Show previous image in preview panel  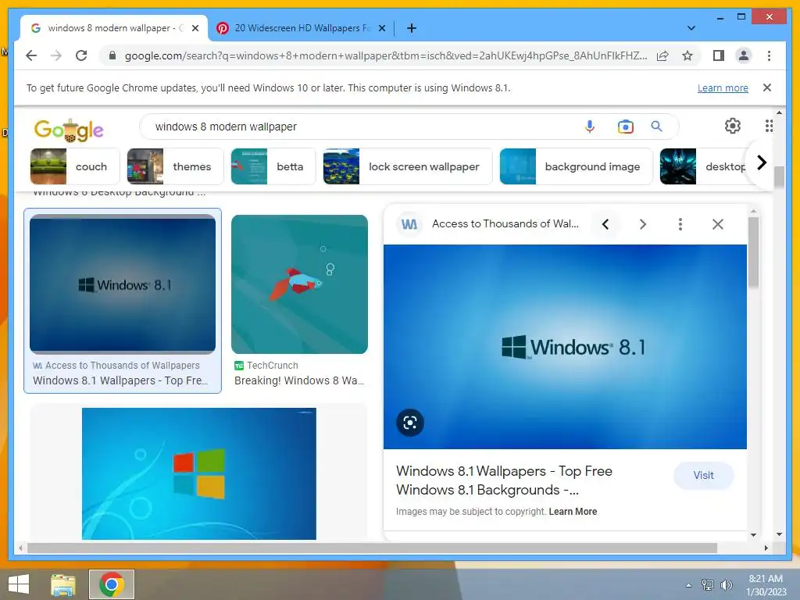(605, 224)
